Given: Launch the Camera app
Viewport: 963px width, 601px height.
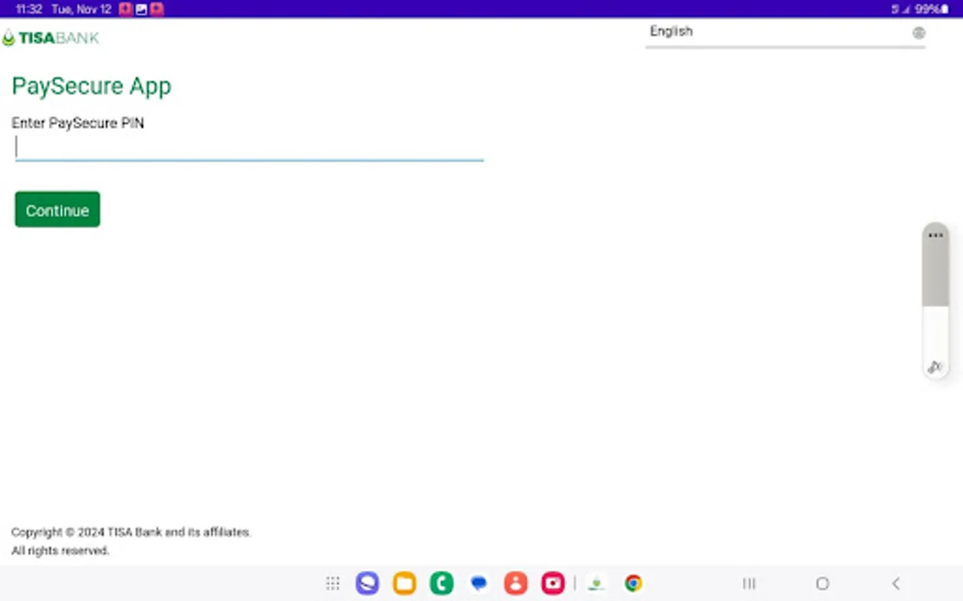Looking at the screenshot, I should click(x=553, y=583).
